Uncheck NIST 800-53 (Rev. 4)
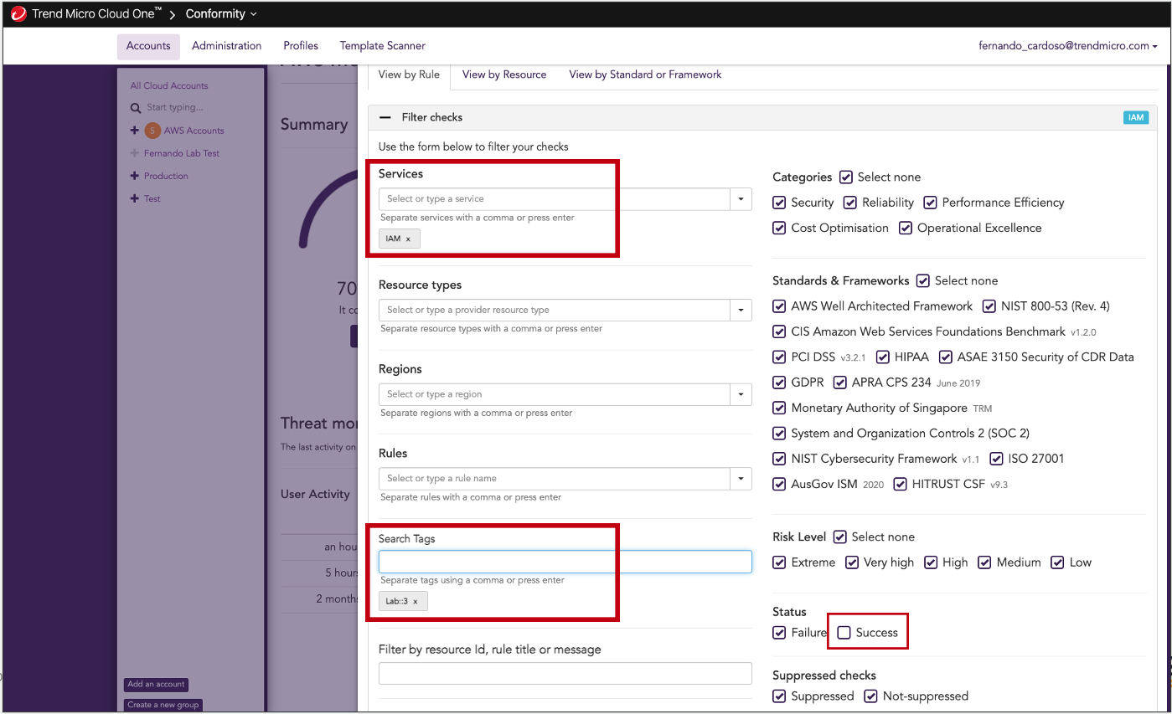 point(989,306)
